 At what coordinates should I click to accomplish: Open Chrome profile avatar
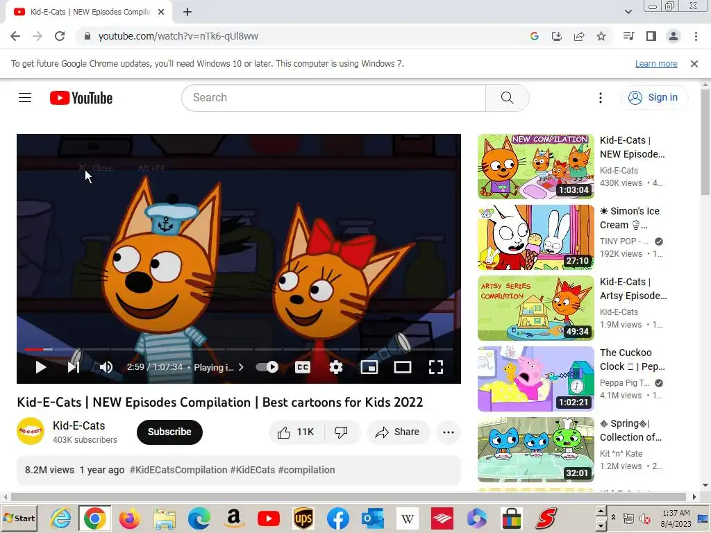[674, 36]
